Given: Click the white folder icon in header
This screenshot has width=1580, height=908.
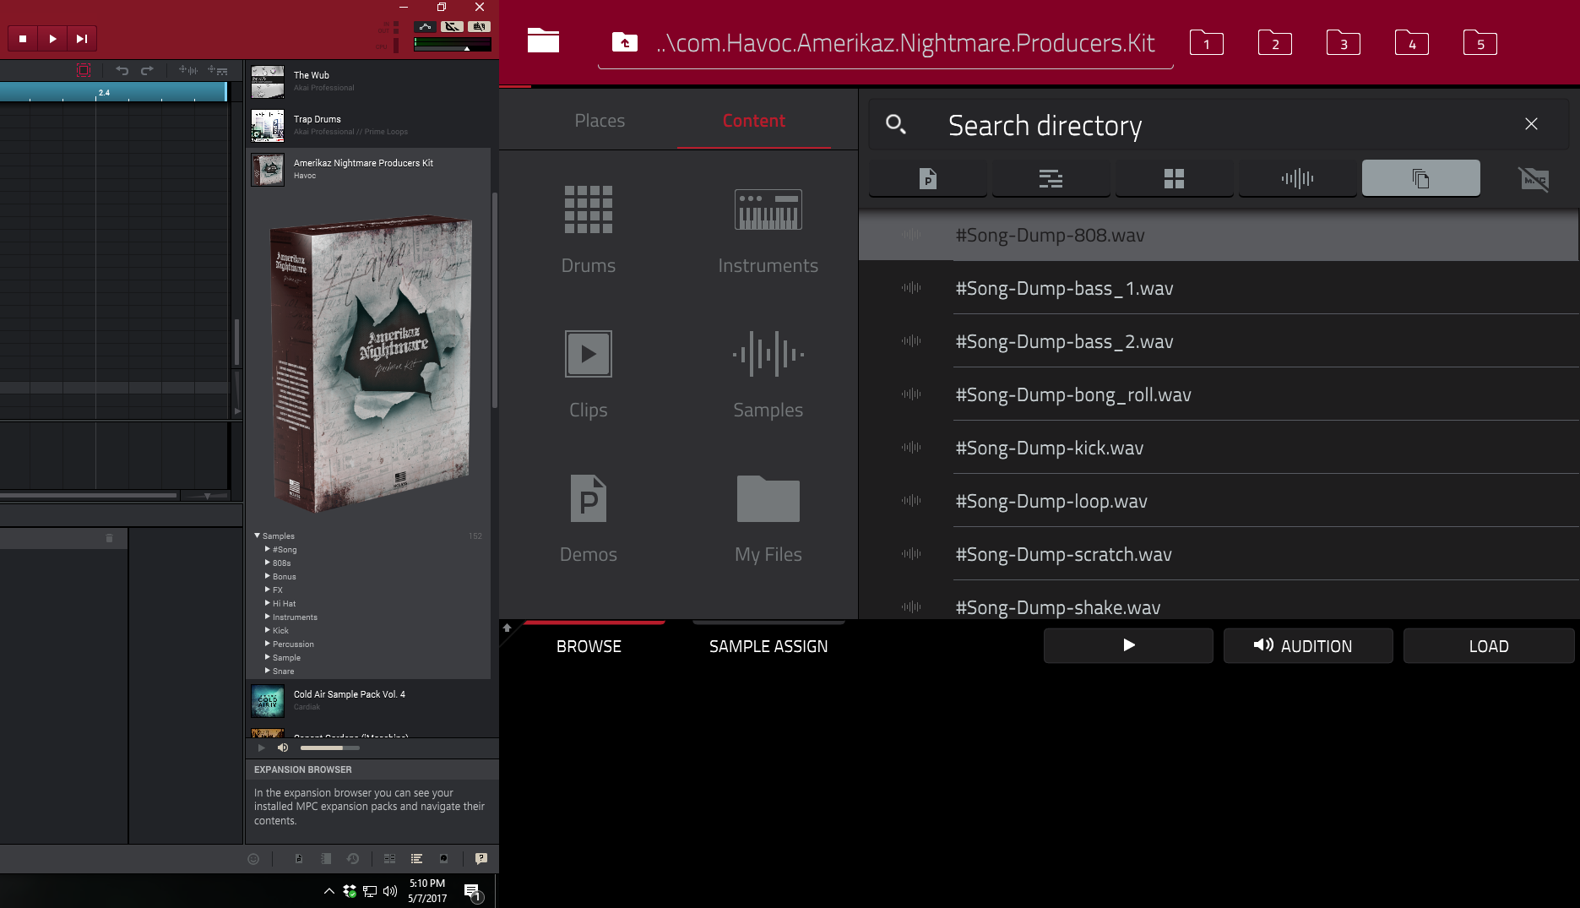Looking at the screenshot, I should (x=543, y=40).
